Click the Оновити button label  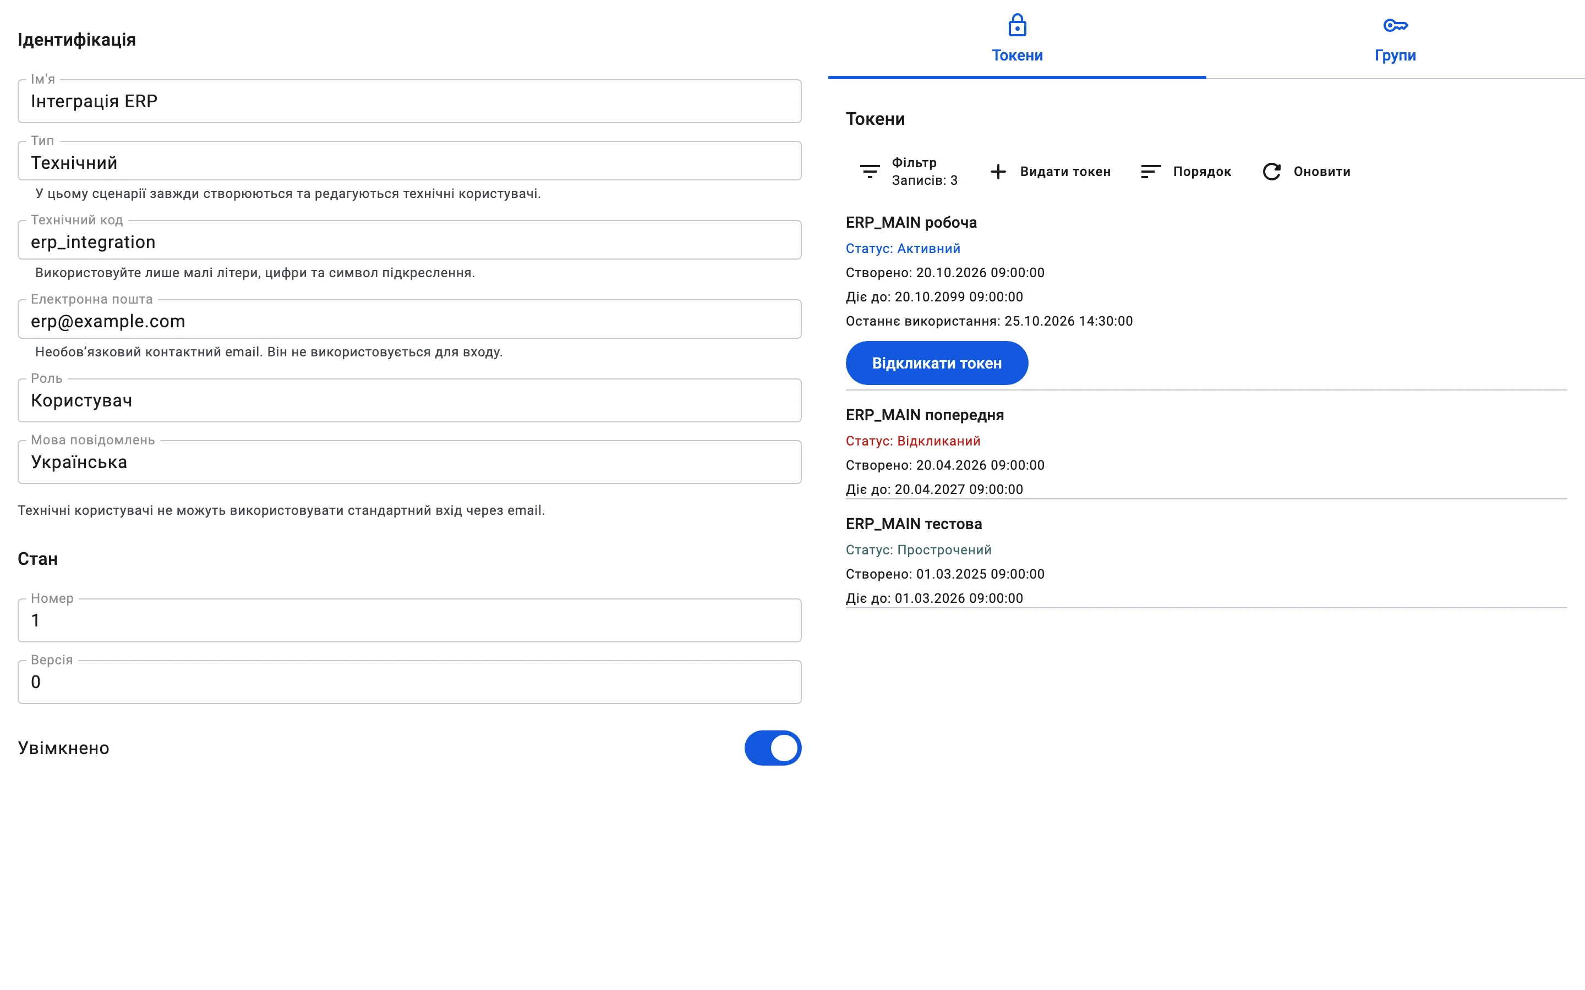click(1322, 172)
